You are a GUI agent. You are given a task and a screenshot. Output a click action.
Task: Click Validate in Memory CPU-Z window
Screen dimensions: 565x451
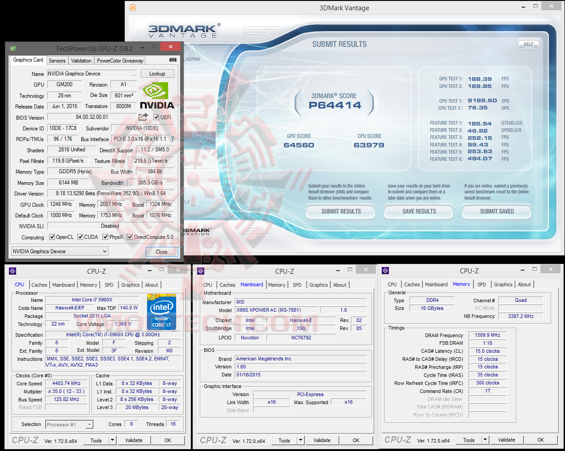pos(506,440)
